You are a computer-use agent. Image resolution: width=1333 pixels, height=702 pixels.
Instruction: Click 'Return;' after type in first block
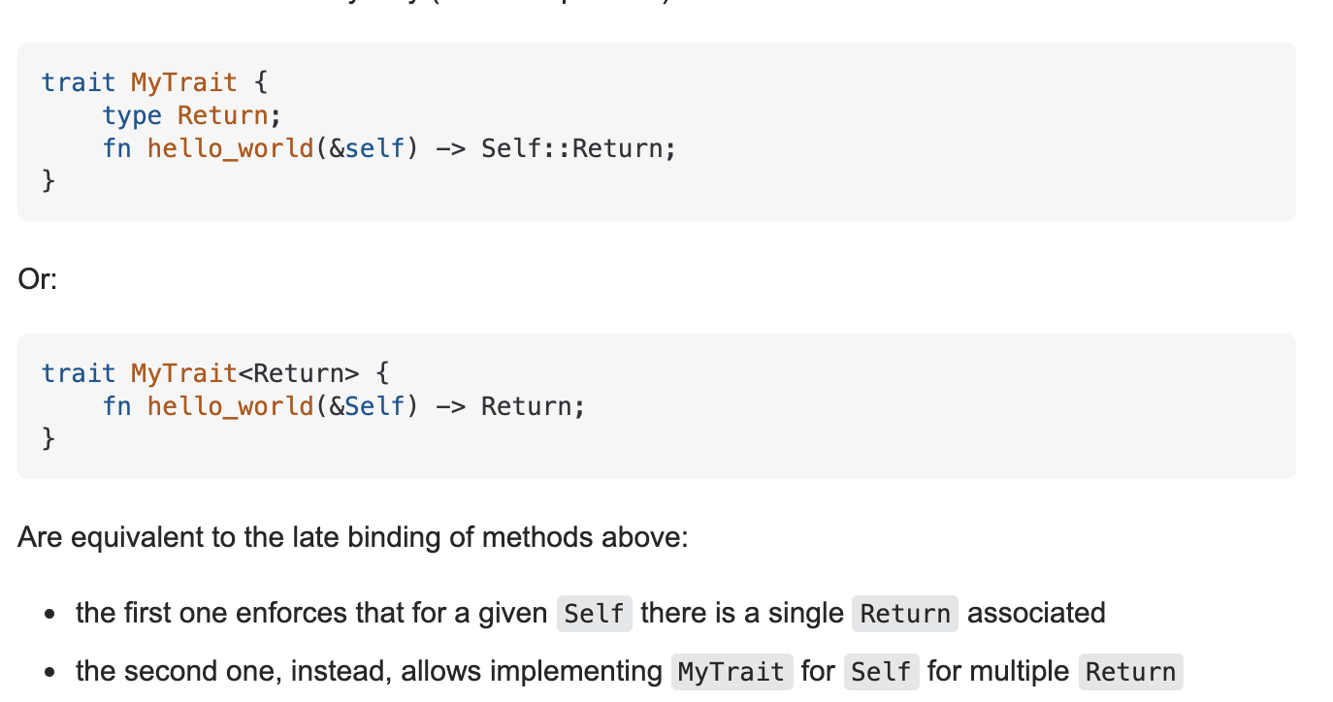tap(229, 115)
